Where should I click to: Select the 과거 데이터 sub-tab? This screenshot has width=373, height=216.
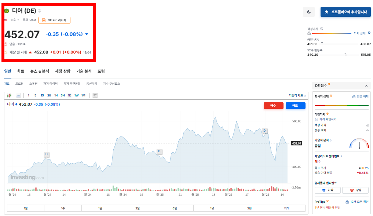point(50,84)
